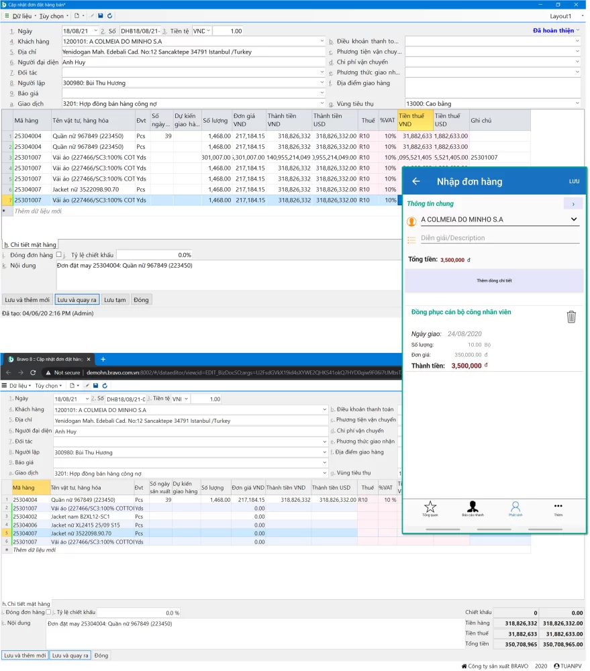Click the refresh icon in desktop toolbar

pyautogui.click(x=110, y=15)
